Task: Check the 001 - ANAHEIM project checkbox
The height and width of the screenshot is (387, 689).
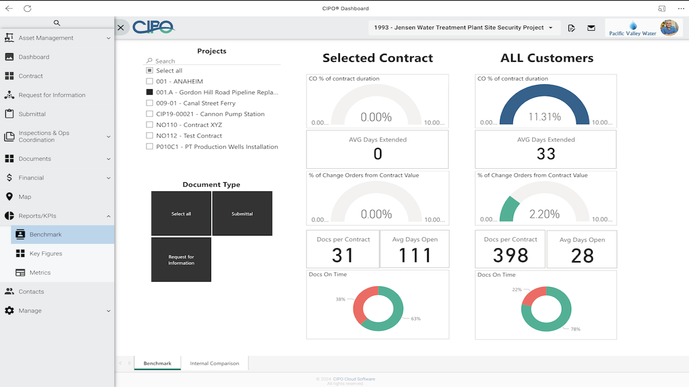Action: tap(149, 81)
